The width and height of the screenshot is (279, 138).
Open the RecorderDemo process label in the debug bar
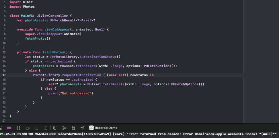(106, 128)
